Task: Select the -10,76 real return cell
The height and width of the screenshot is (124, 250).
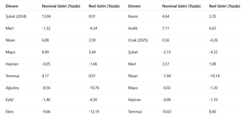Action: [95, 88]
